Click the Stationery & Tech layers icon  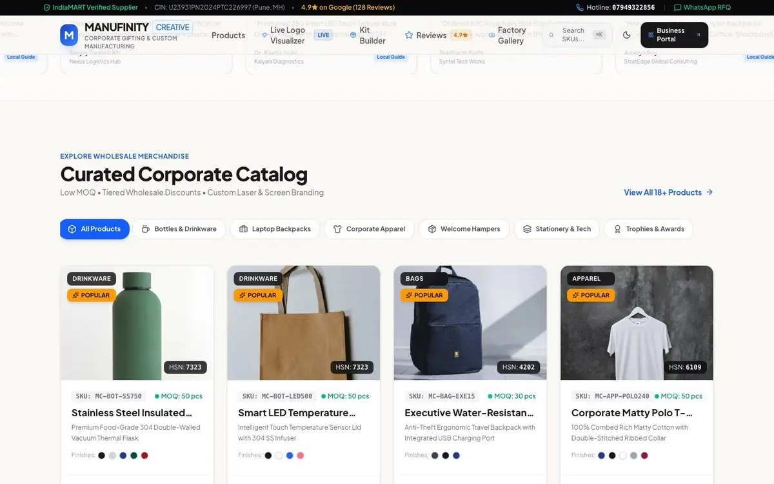[x=527, y=229]
